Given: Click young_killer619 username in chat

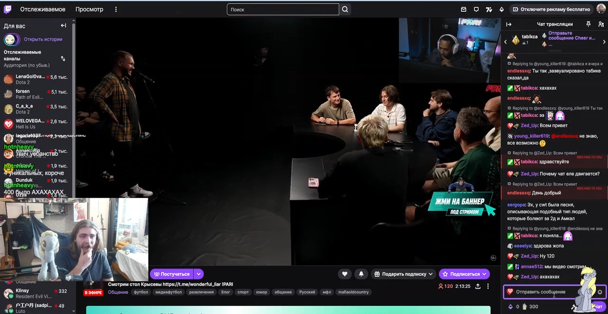Looking at the screenshot, I should [531, 136].
